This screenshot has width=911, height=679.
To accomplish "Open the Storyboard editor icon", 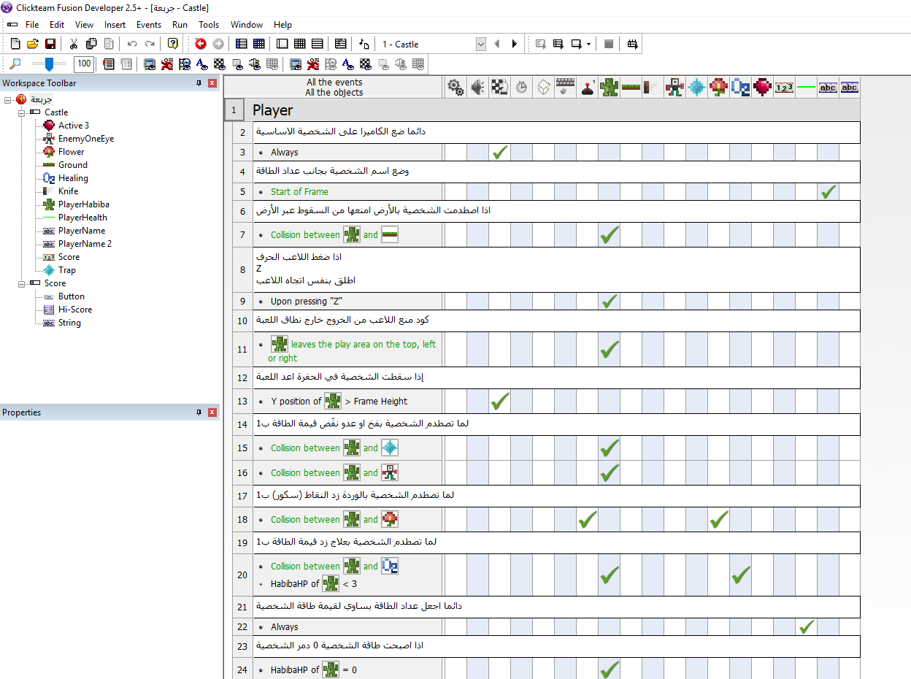I will (x=242, y=44).
